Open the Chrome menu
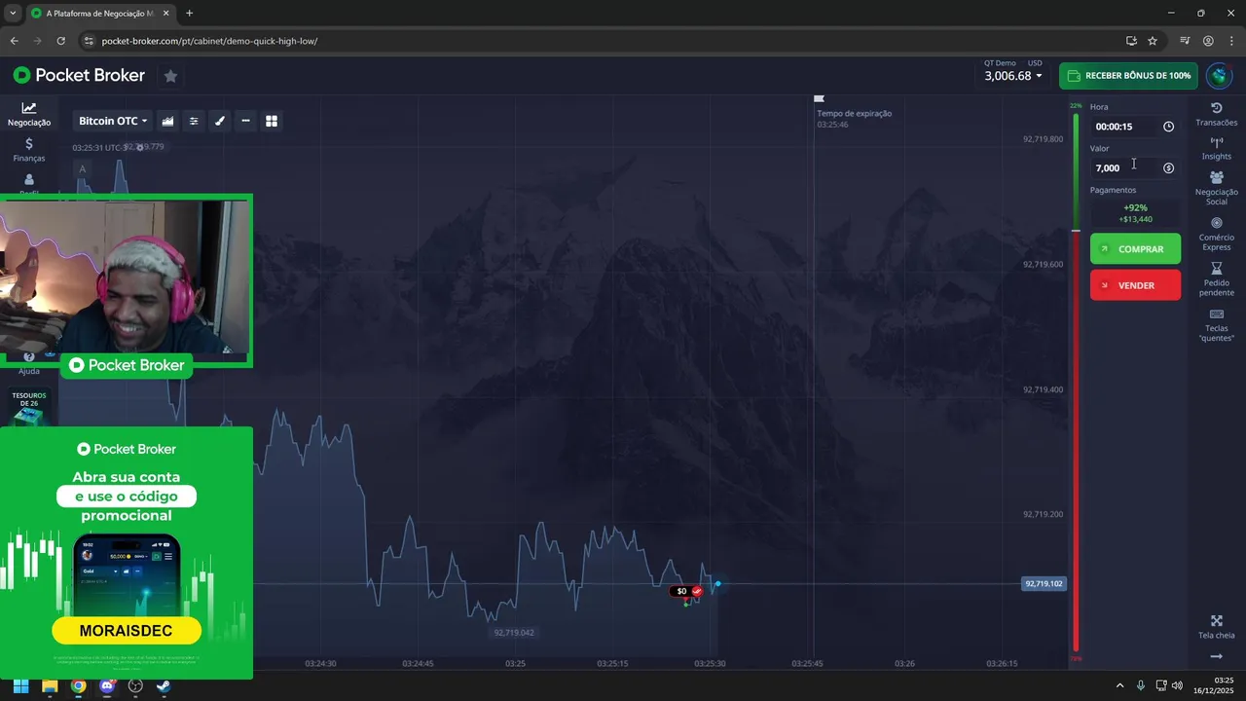The width and height of the screenshot is (1246, 701). coord(1231,41)
